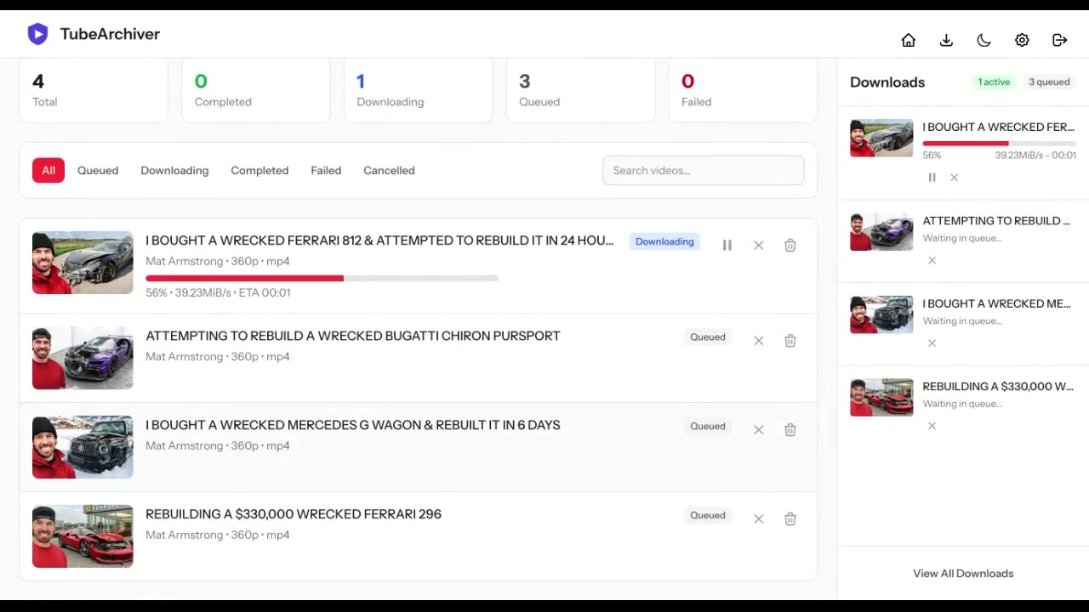Viewport: 1089px width, 612px height.
Task: Delete the Bugatti Chiron download entry
Action: 790,340
